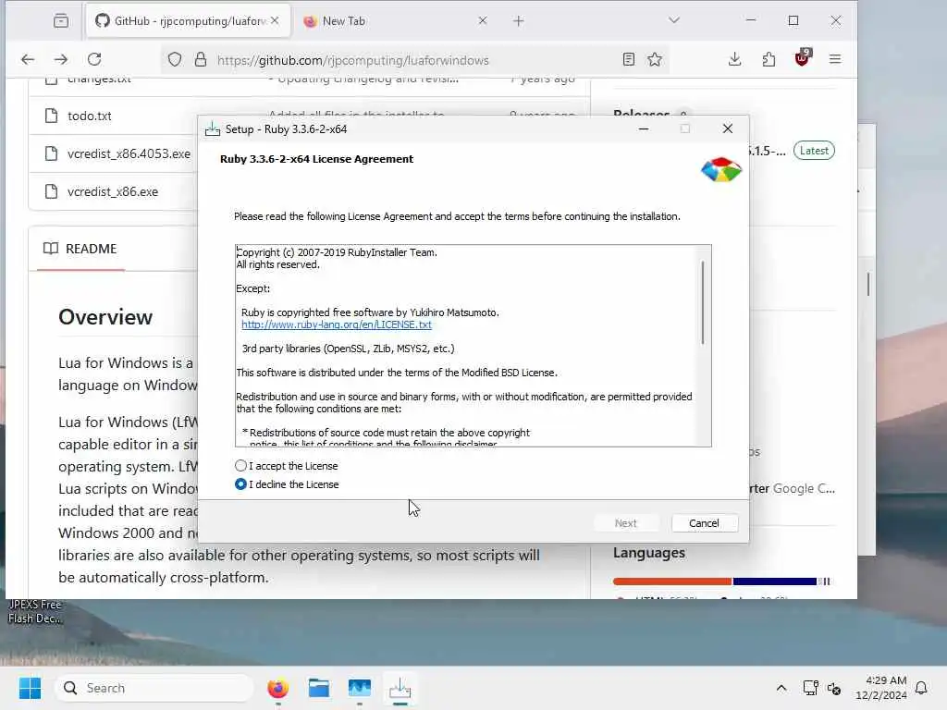Go forward in Firefox
The height and width of the screenshot is (710, 947).
coord(61,59)
